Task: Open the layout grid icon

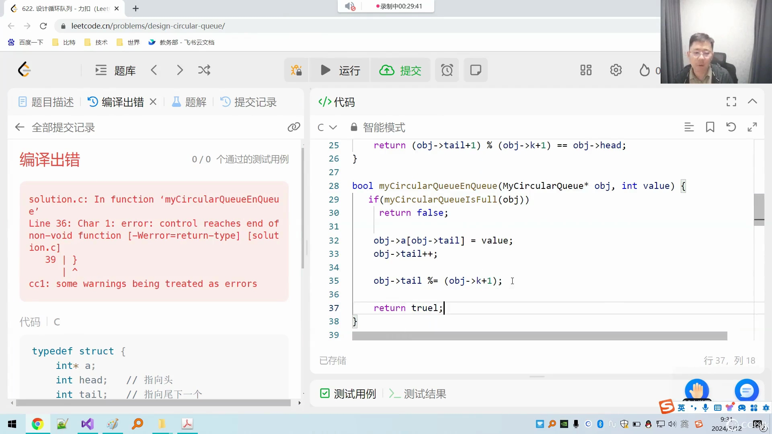Action: pyautogui.click(x=586, y=70)
